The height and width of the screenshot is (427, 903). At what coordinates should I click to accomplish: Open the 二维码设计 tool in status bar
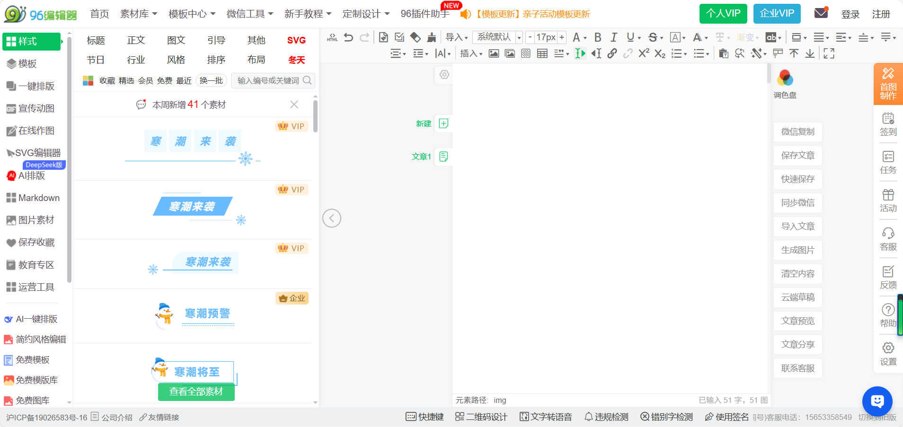coord(481,417)
